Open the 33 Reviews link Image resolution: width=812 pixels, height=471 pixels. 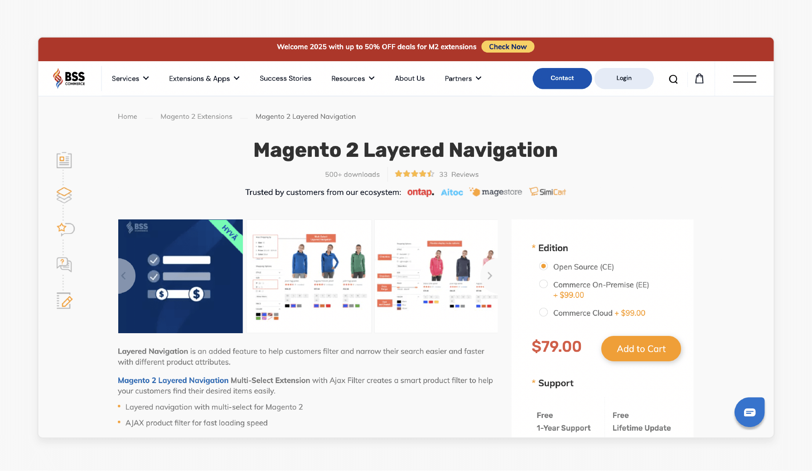459,175
